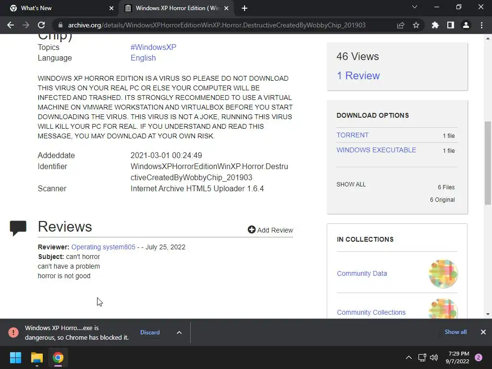Click the Community Collections thumbnail
Screen dimensions: 492x369
coord(443,309)
